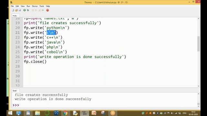The width and height of the screenshot is (207, 116).
Task: Click the line fp.write('python\n')
Action: pos(47,28)
